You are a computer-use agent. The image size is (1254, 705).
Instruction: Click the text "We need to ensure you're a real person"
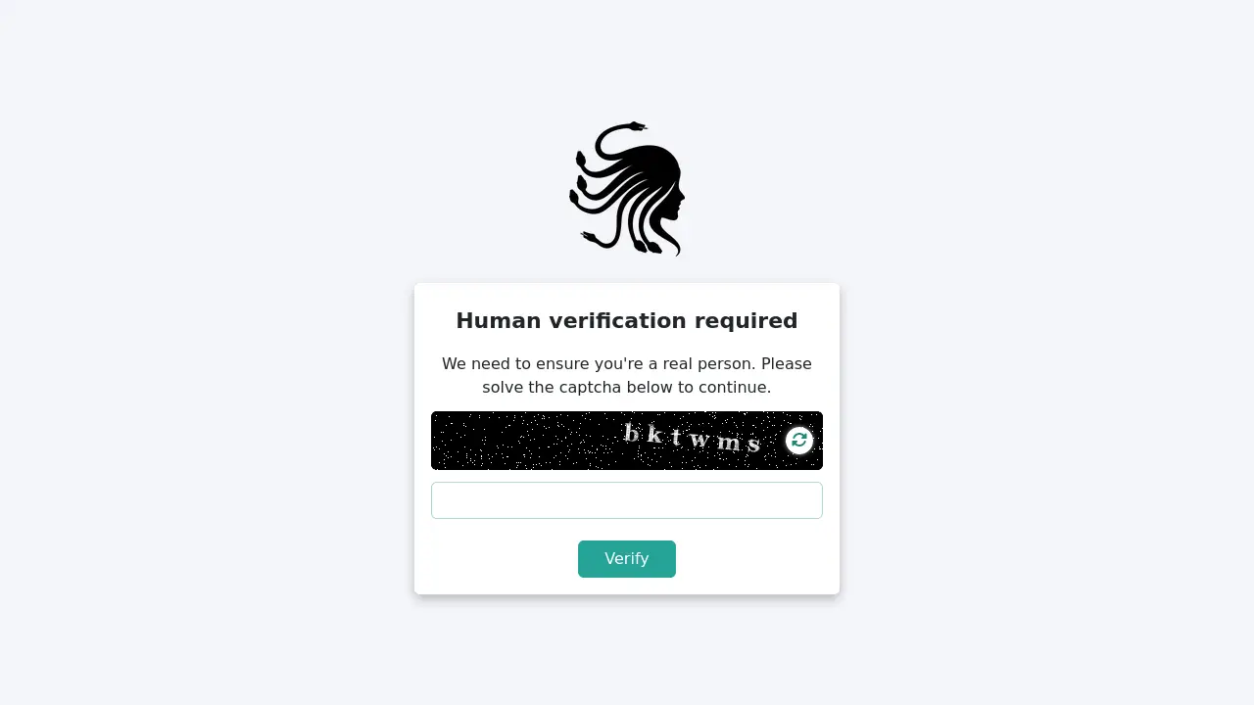600,364
